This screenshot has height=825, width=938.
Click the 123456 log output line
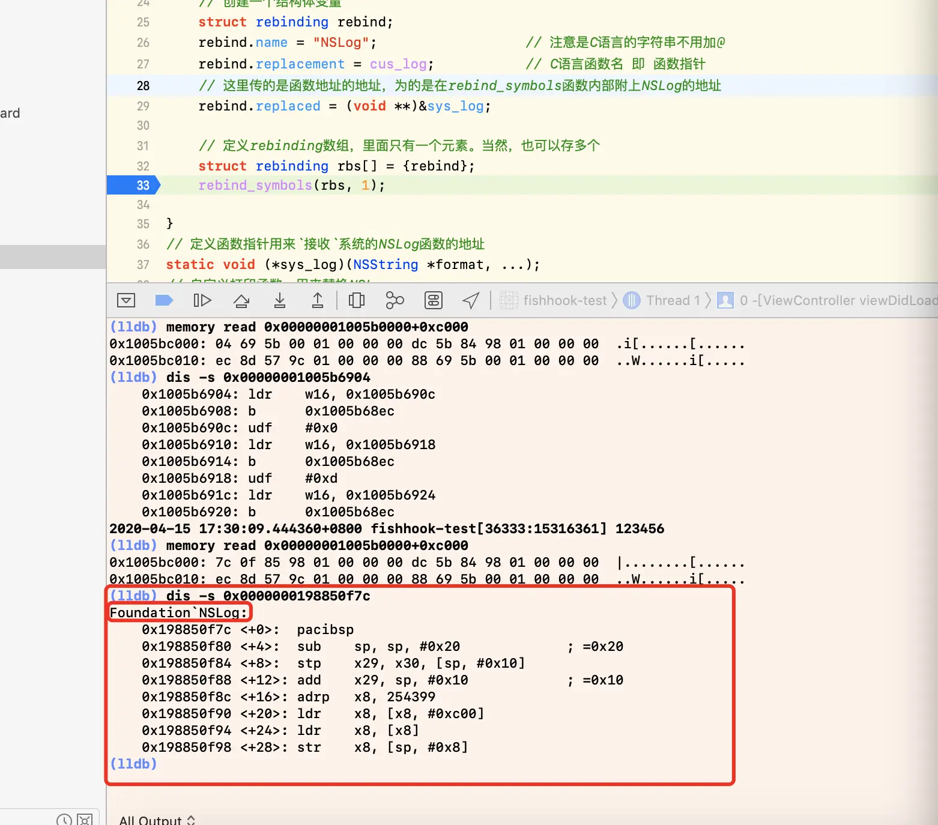[387, 528]
